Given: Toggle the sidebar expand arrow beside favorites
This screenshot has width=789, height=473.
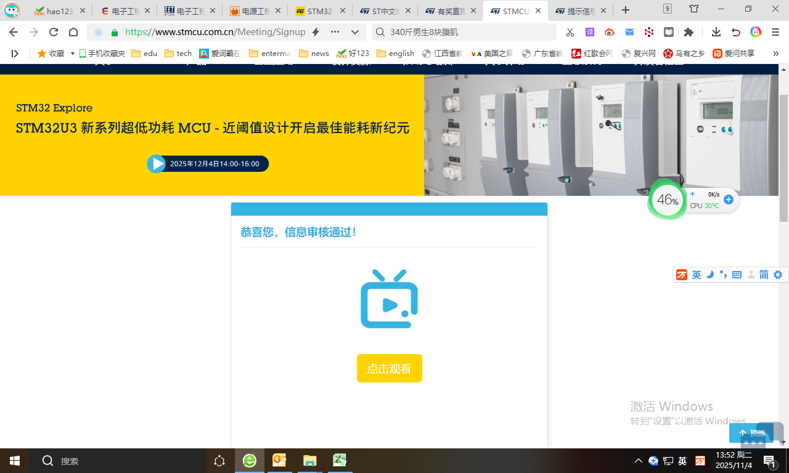Looking at the screenshot, I should pos(15,54).
